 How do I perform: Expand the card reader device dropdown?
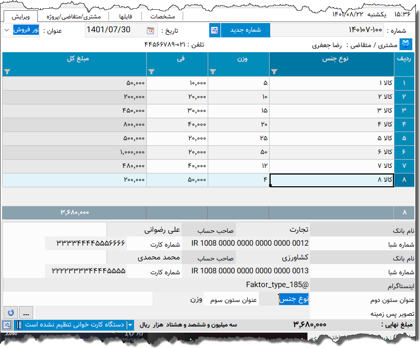click(129, 324)
